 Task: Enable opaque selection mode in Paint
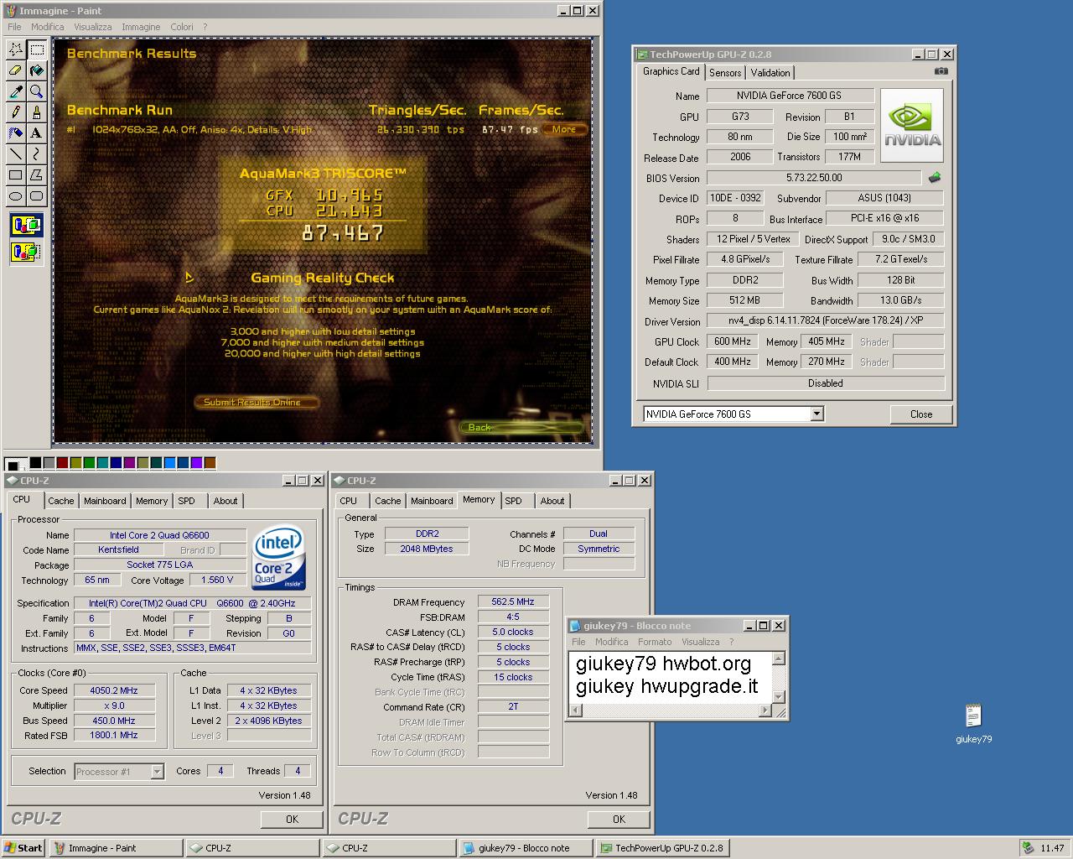coord(26,226)
